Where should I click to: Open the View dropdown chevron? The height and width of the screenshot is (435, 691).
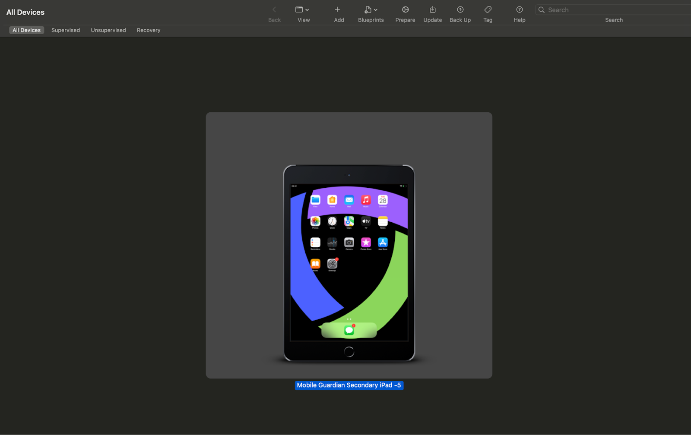click(x=307, y=9)
